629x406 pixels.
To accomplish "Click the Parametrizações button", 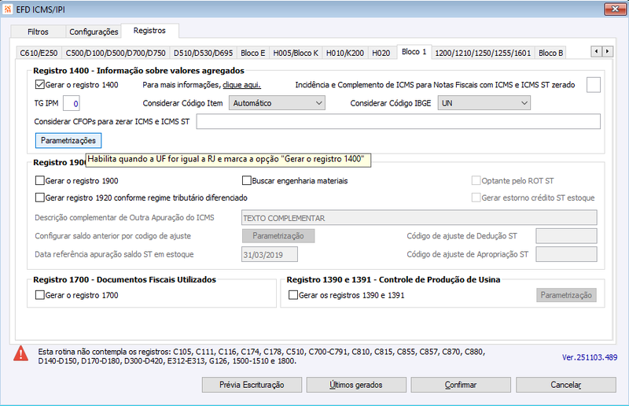I will (68, 141).
